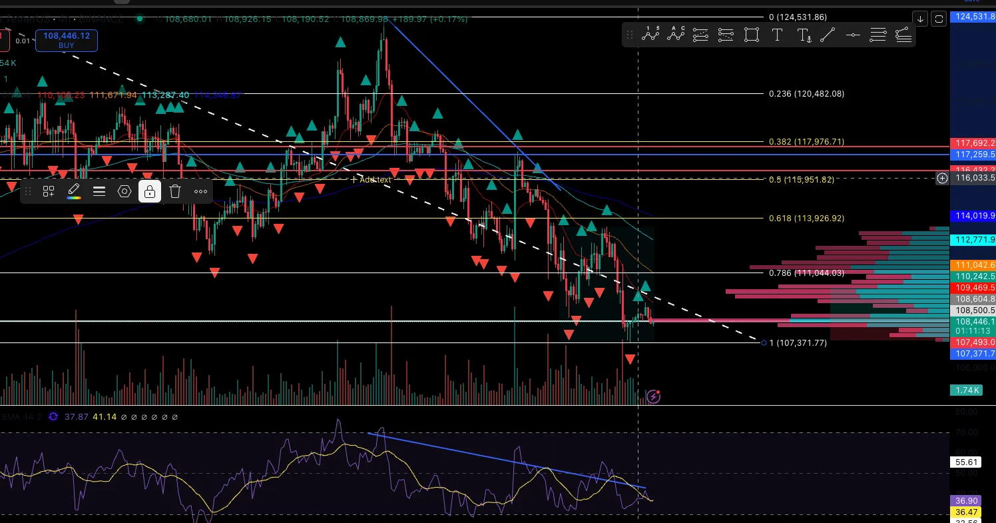Viewport: 996px width, 523px height.
Task: Click the red 117,692.2 price label
Action: [974, 143]
